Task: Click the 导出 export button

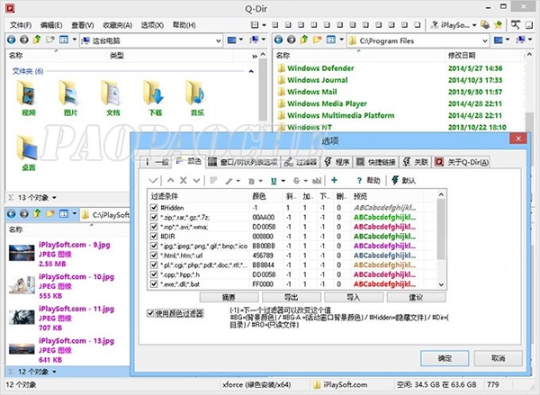Action: [292, 297]
